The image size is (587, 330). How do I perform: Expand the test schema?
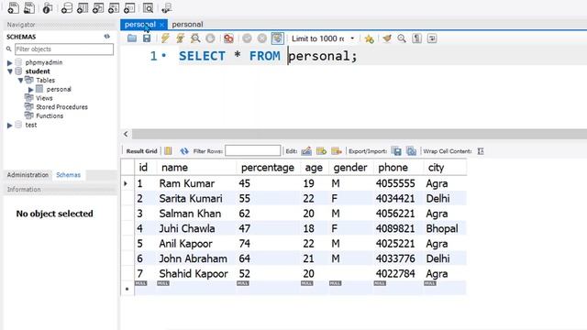[10, 126]
